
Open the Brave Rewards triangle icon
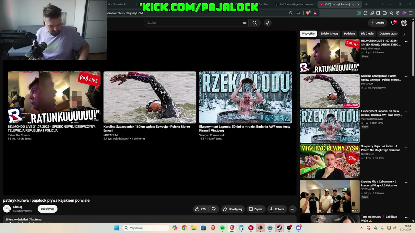[315, 13]
